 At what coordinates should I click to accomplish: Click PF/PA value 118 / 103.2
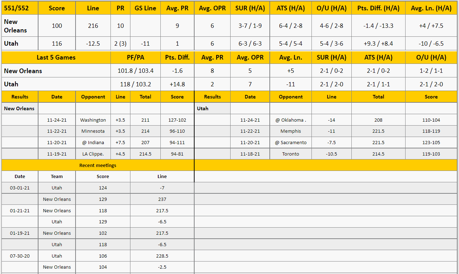[x=135, y=84]
